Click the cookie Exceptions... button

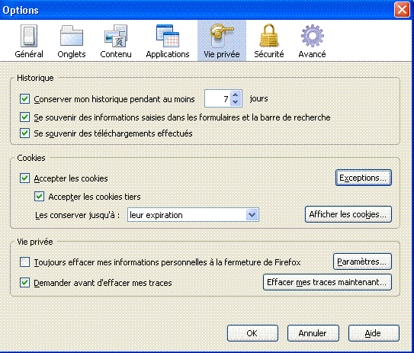pyautogui.click(x=364, y=178)
